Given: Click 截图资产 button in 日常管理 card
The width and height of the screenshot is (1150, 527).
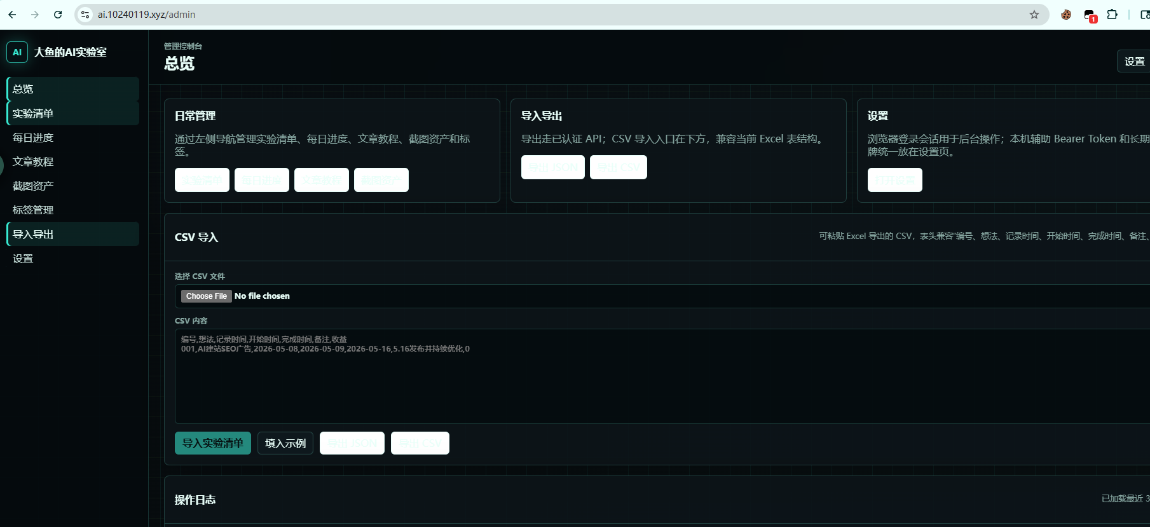Looking at the screenshot, I should [381, 180].
